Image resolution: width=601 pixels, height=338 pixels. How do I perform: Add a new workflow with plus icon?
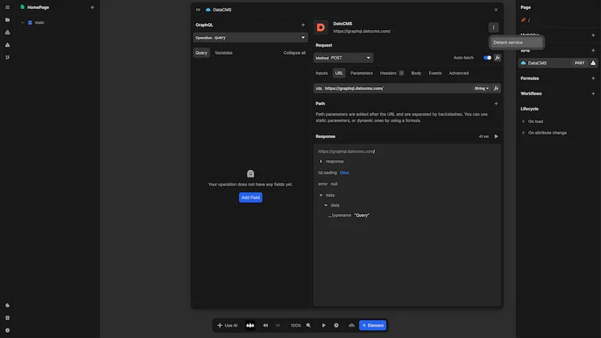tap(593, 93)
